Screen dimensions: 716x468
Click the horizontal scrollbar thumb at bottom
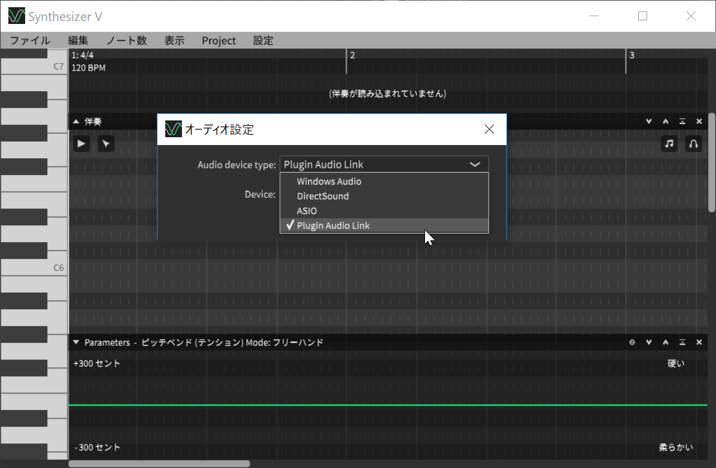pyautogui.click(x=159, y=464)
